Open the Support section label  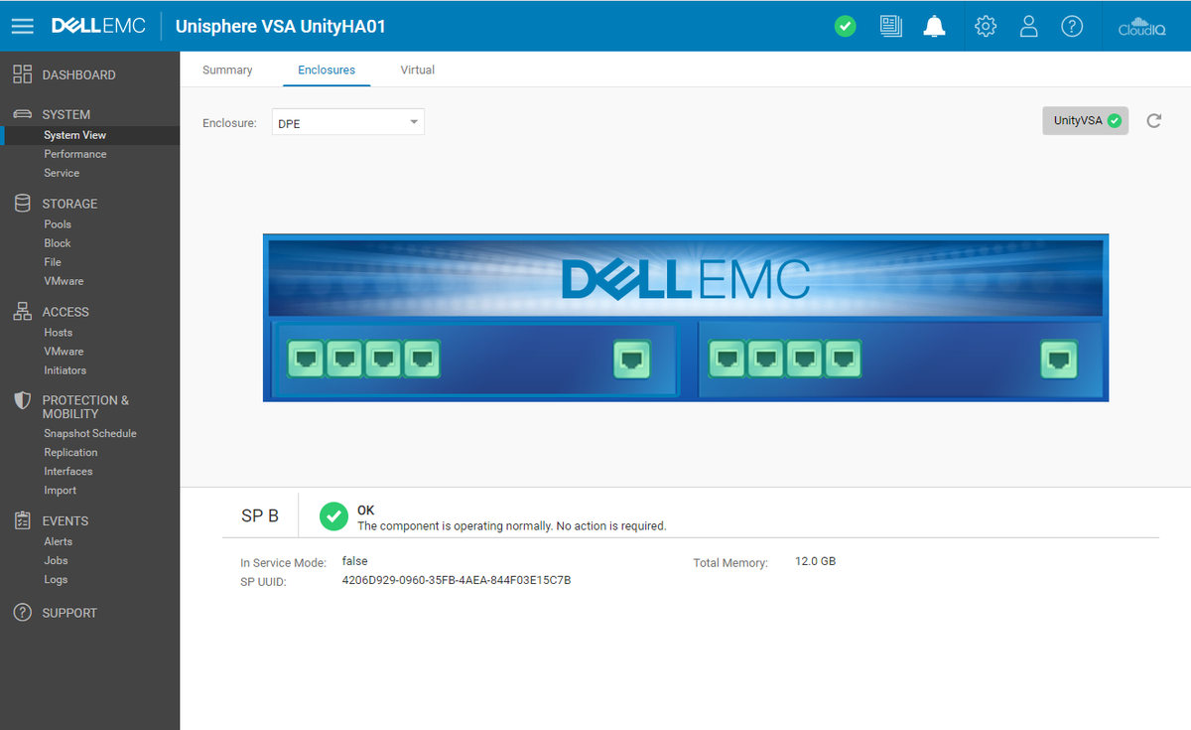69,613
